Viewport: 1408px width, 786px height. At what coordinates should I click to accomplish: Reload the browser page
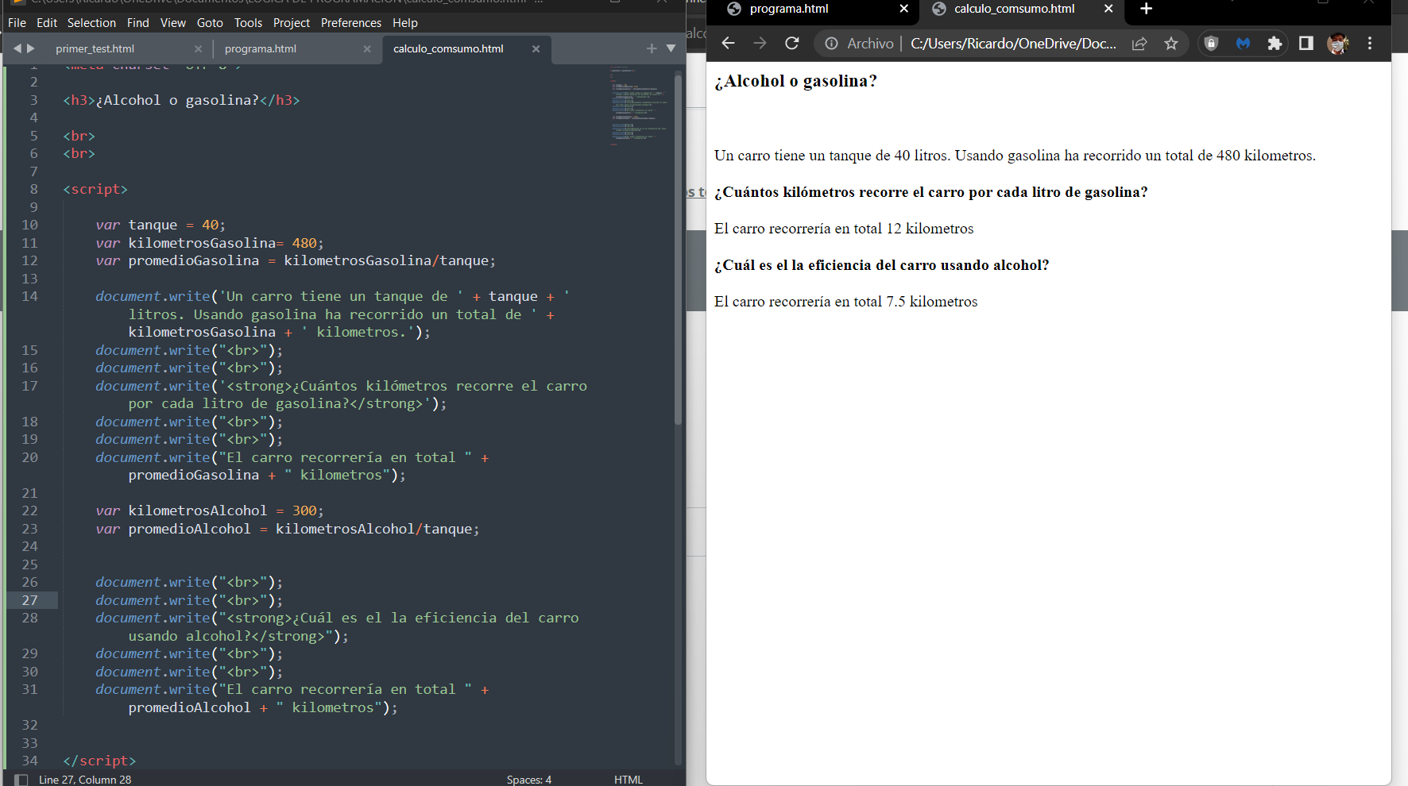tap(792, 43)
